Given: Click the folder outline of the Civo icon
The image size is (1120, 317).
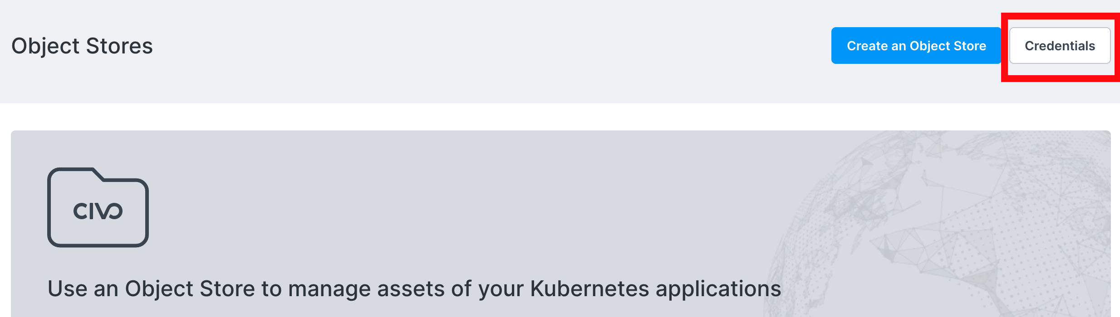Looking at the screenshot, I should tap(49, 213).
